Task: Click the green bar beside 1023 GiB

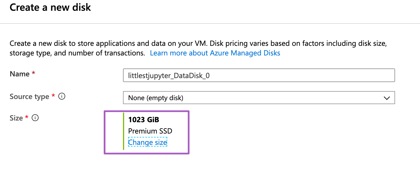Action: point(124,131)
